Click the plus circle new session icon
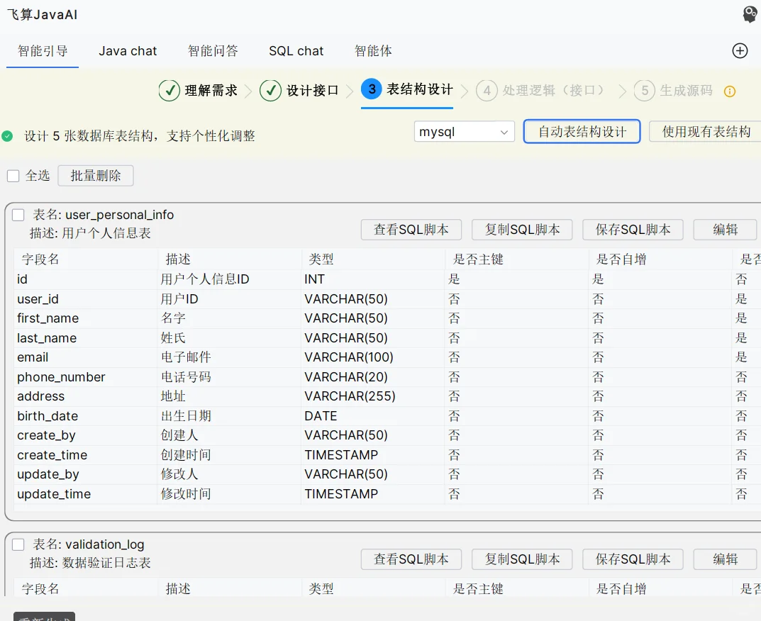This screenshot has width=761, height=621. [740, 50]
